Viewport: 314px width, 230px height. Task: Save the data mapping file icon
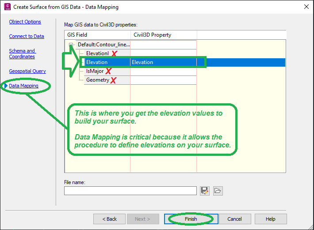[x=205, y=191]
